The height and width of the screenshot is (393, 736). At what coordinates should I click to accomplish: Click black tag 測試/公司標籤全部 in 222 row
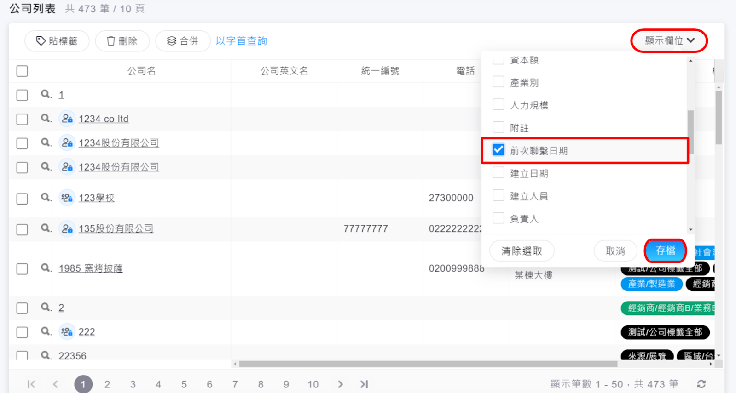pos(665,332)
